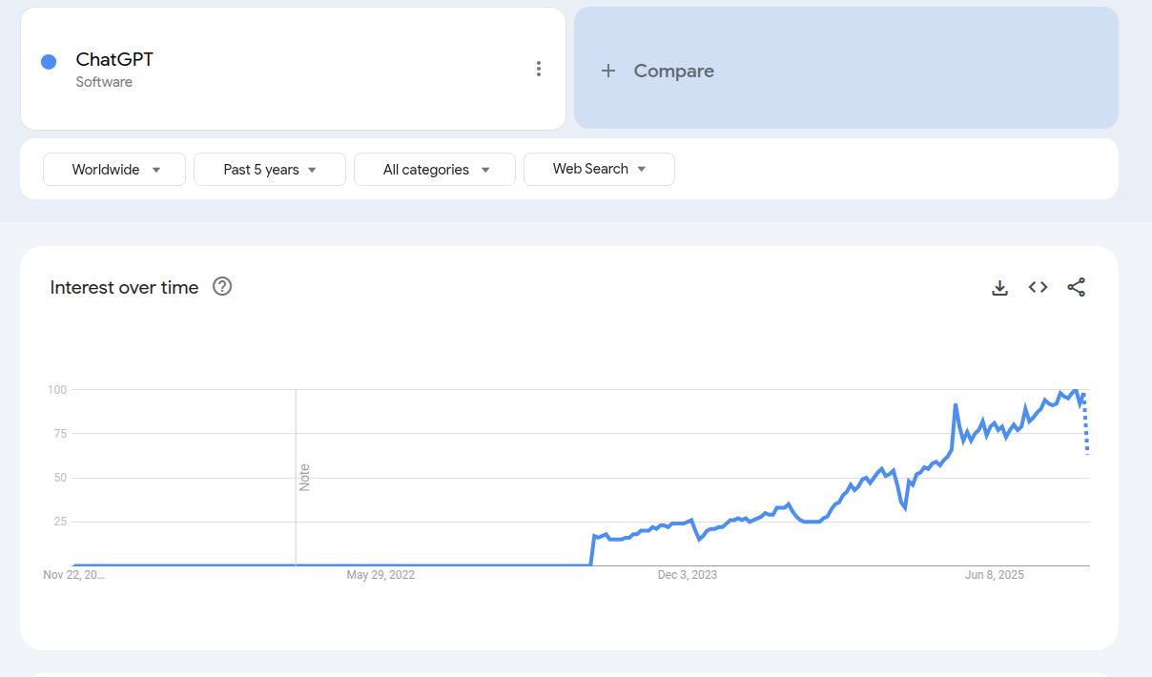Download the chart data as CSV
Viewport: 1152px width, 677px height.
pos(999,287)
